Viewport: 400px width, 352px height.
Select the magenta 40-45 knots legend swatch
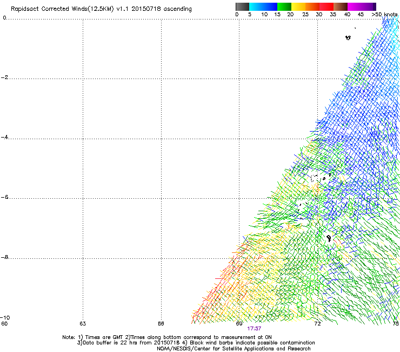point(355,6)
